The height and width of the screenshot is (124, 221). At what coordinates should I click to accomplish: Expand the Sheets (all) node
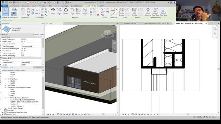coord(2,115)
